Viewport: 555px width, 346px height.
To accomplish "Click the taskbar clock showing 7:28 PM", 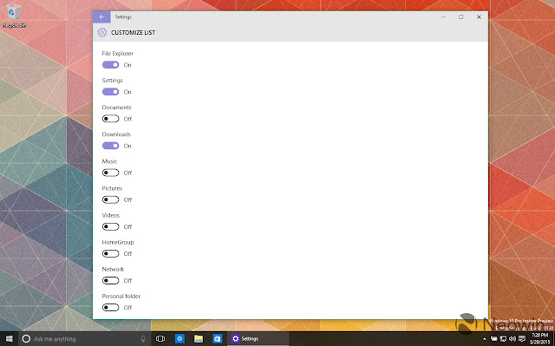I will (x=539, y=339).
